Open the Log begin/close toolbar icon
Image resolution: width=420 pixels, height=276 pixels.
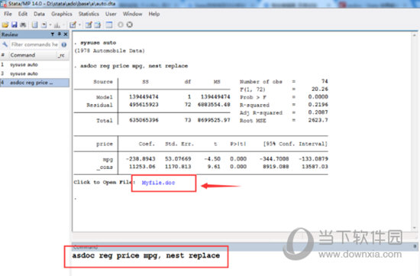click(x=35, y=24)
